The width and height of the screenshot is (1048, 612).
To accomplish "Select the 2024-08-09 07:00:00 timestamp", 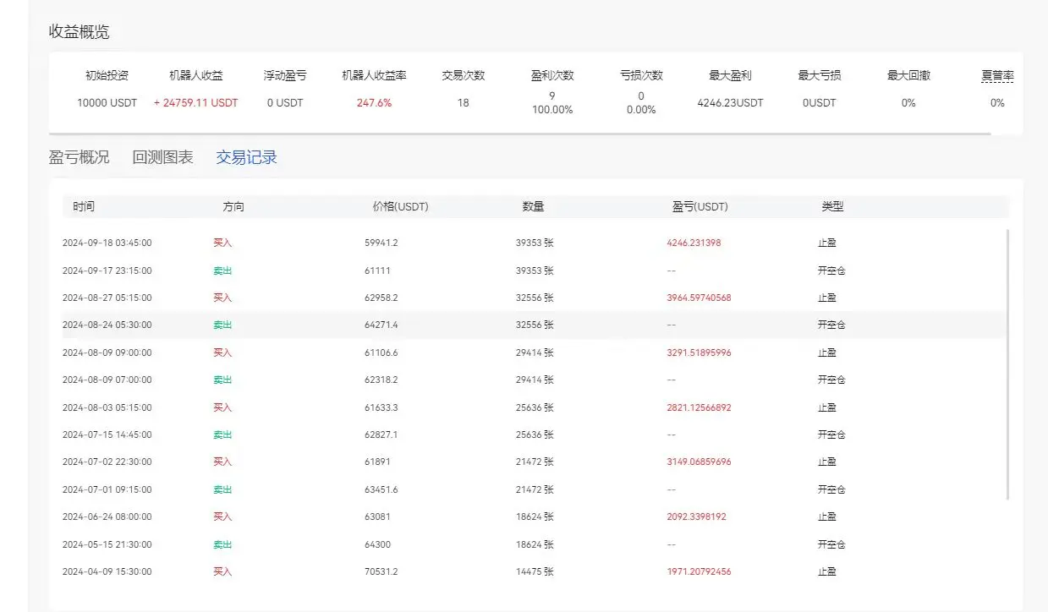I will tap(107, 380).
